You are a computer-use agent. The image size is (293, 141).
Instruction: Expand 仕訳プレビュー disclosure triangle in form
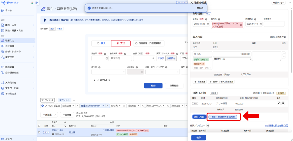[x=95, y=80]
